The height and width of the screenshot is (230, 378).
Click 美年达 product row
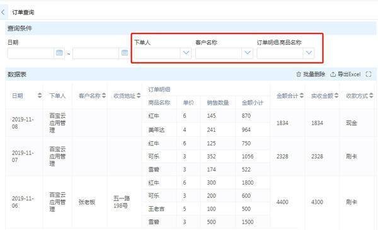[156, 130]
